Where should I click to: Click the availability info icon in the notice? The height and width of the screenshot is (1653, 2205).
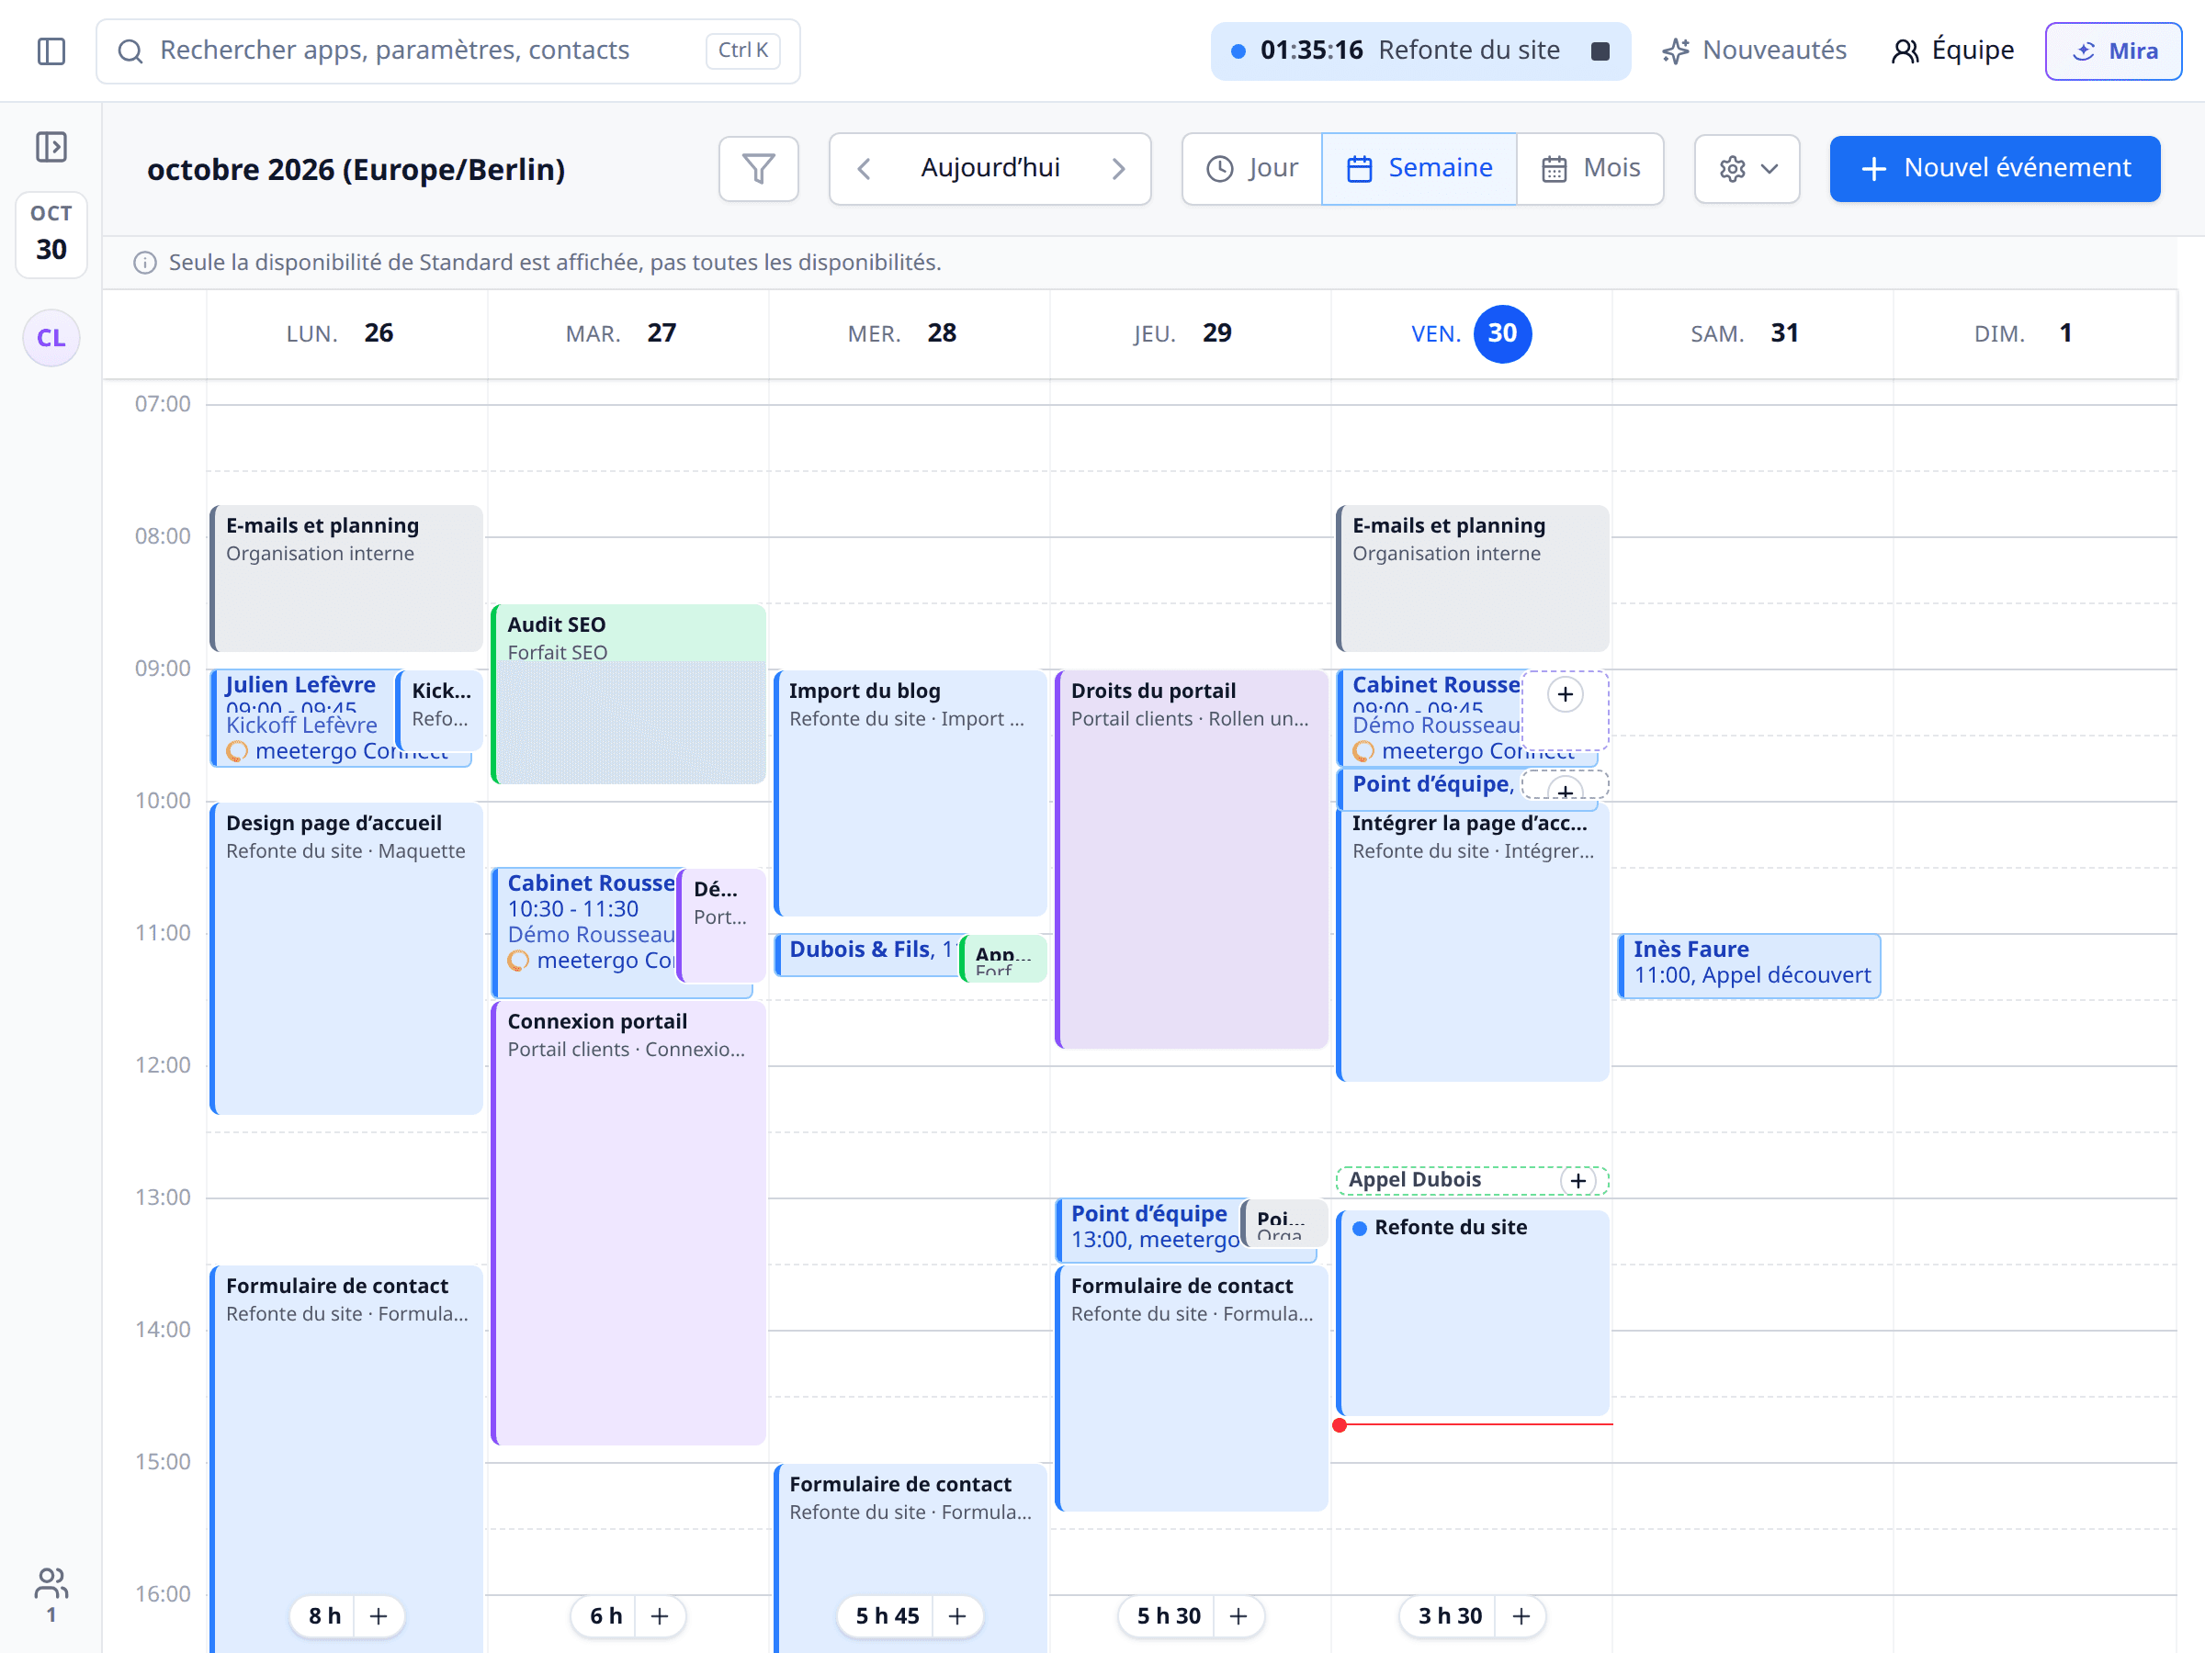(145, 263)
